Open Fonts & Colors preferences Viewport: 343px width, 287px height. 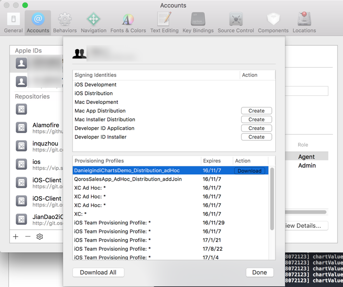(128, 23)
